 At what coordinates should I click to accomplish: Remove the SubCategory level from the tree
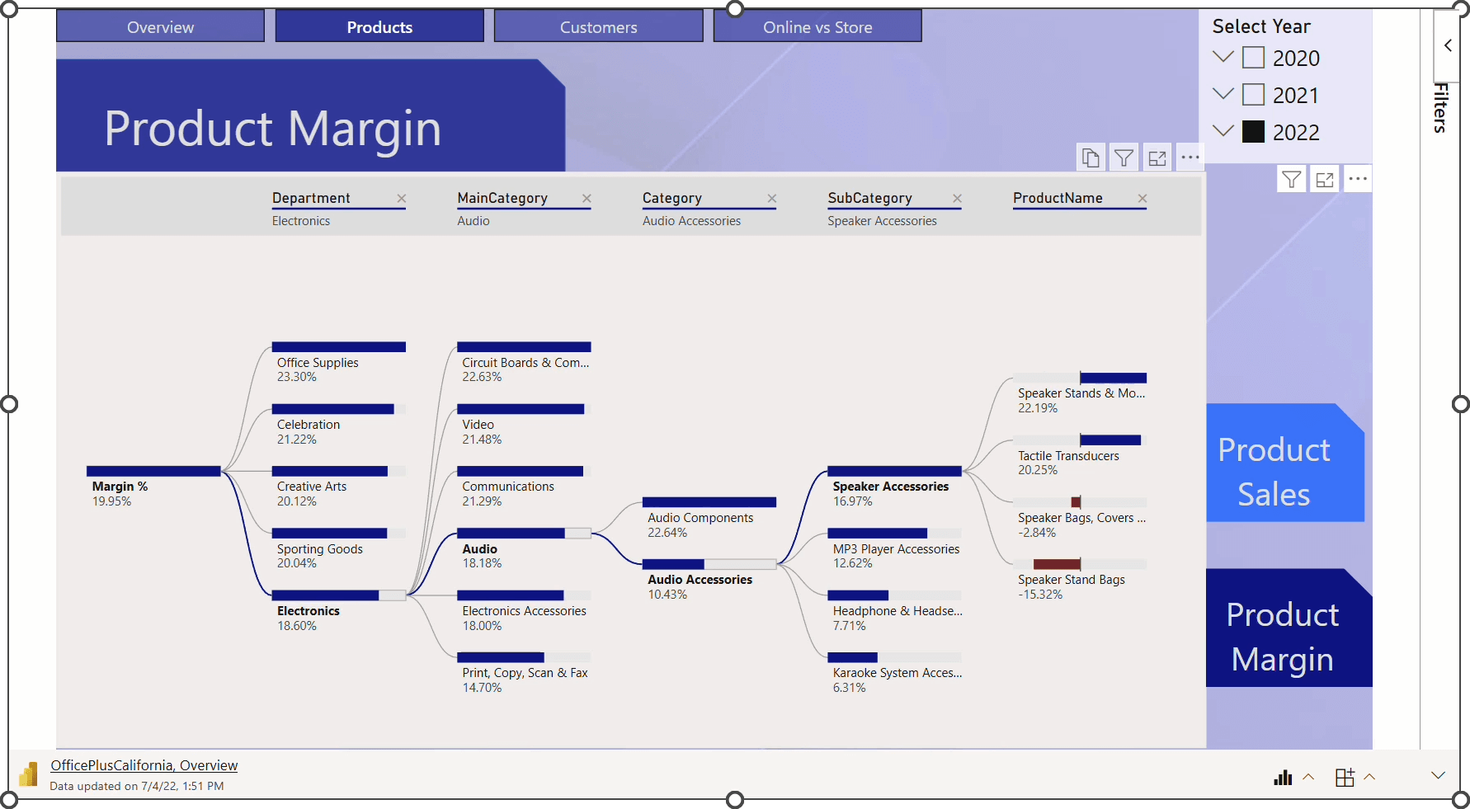pos(957,199)
